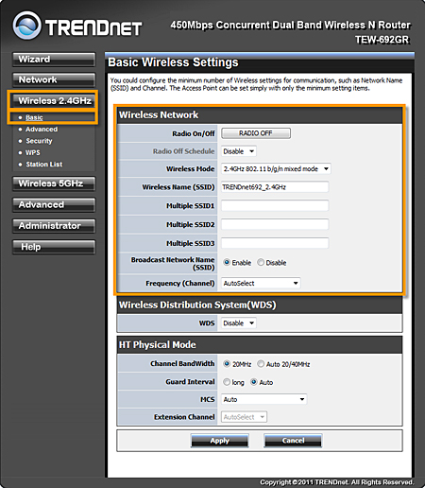Open the Wizard menu
The width and height of the screenshot is (425, 488).
(x=54, y=60)
